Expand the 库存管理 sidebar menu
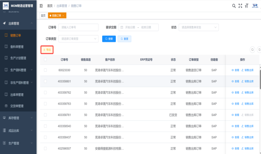The image size is (261, 154). tap(18, 118)
